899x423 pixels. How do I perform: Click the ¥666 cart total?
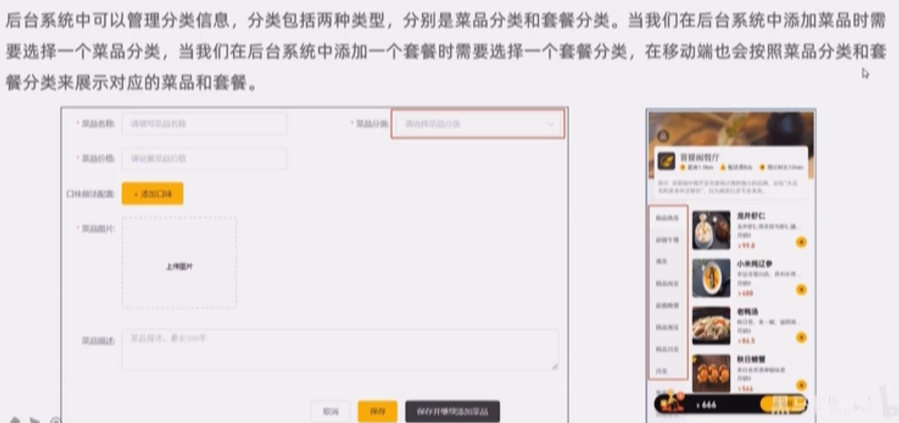[x=706, y=405]
